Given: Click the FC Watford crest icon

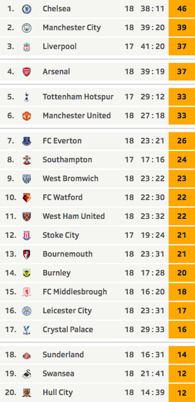Looking at the screenshot, I should point(26,197).
